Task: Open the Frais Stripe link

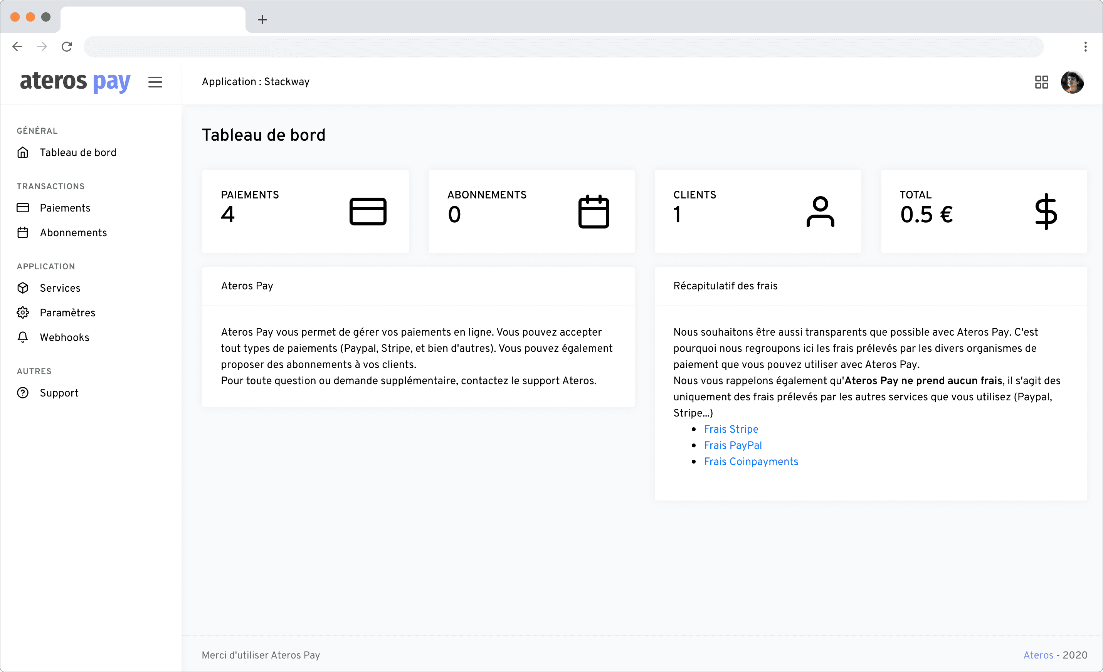Action: click(731, 429)
